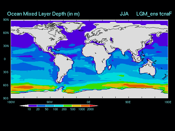Click the title 'Ocean Mixed Layer Depth (in m)'
Screen dimensions: 175x131
click(x=43, y=14)
